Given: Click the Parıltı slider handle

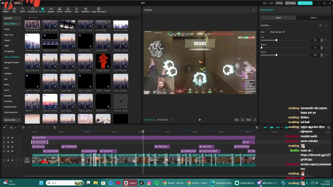Looking at the screenshot, I should click(x=276, y=55).
